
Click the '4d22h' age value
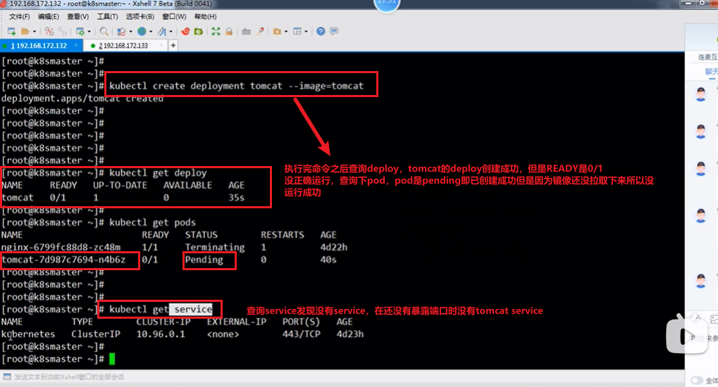tap(334, 248)
